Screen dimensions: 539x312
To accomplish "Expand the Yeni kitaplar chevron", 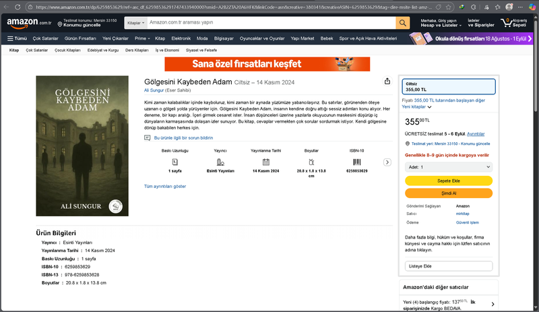I will [429, 107].
